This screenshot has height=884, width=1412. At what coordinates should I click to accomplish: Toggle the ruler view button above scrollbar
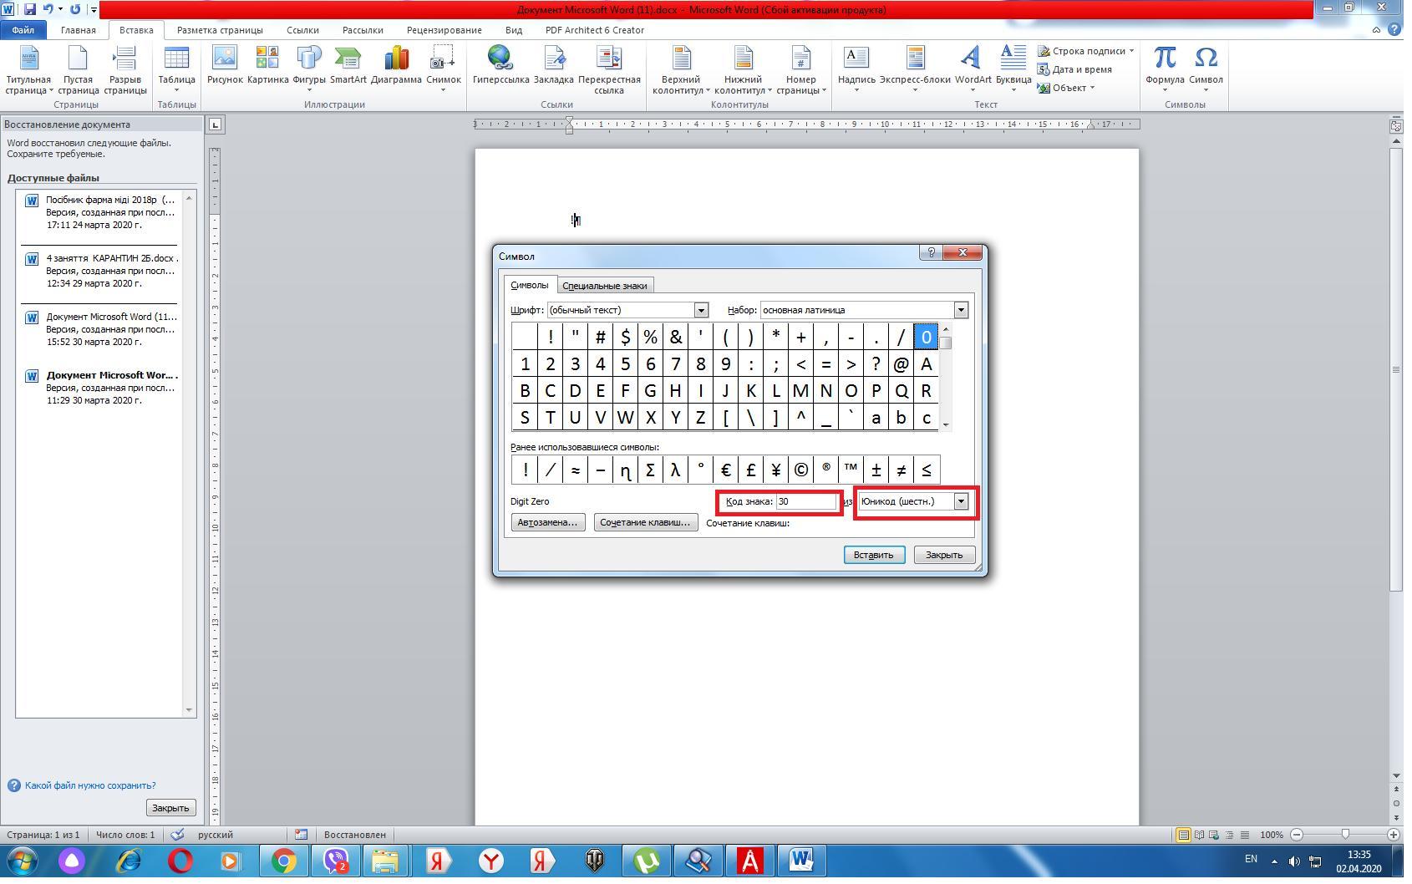click(x=1396, y=126)
